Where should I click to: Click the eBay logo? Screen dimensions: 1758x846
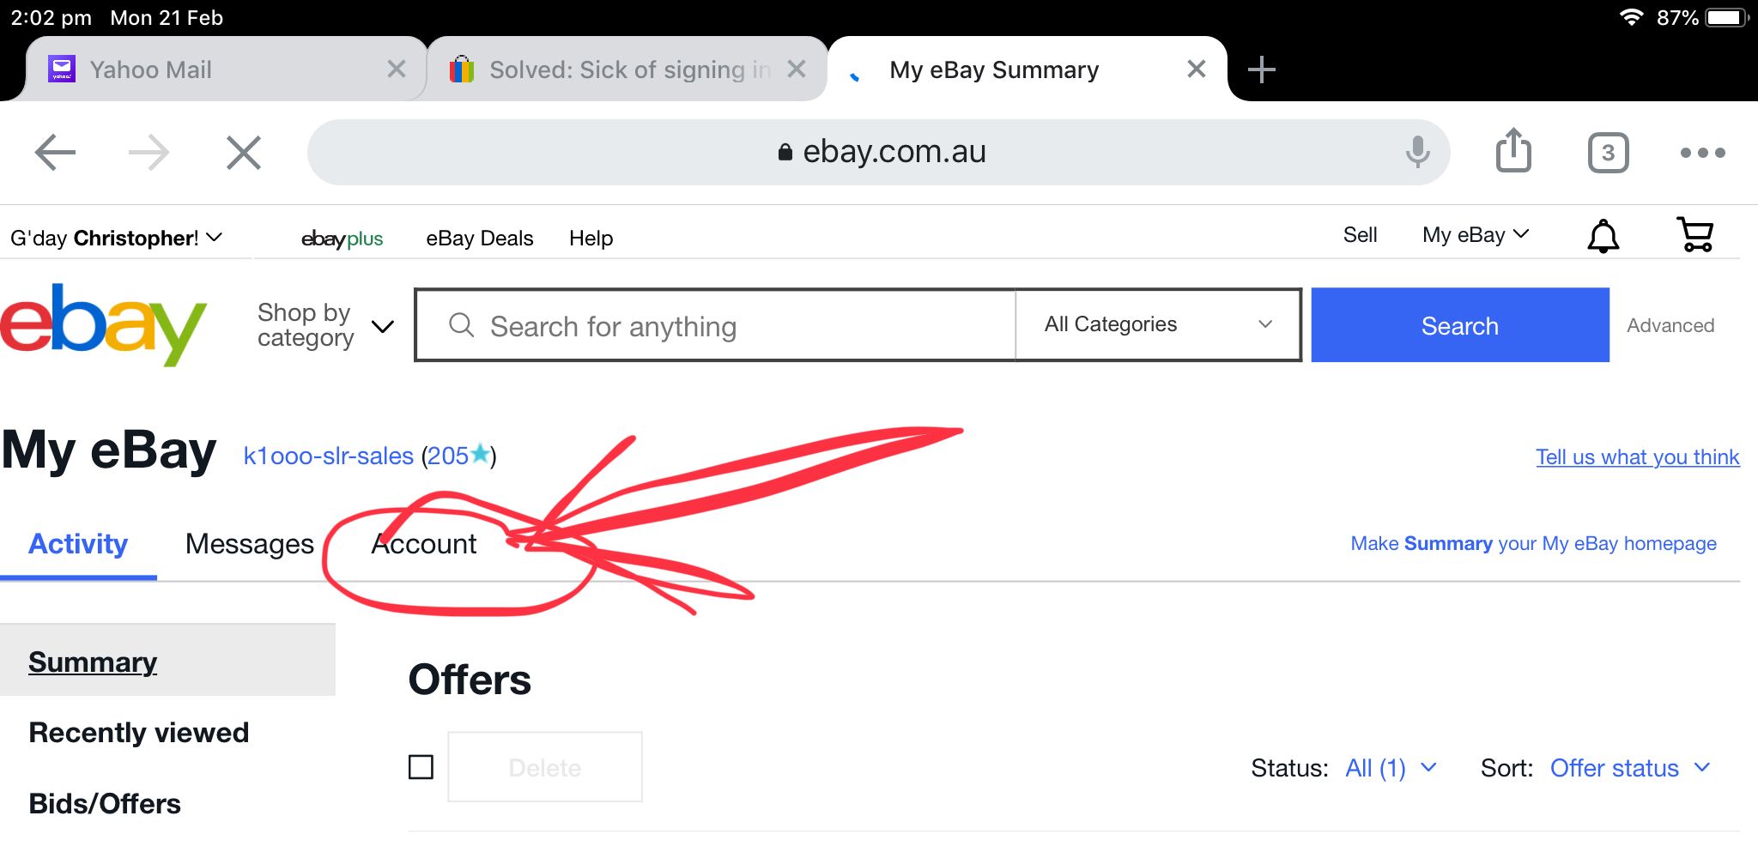103,325
